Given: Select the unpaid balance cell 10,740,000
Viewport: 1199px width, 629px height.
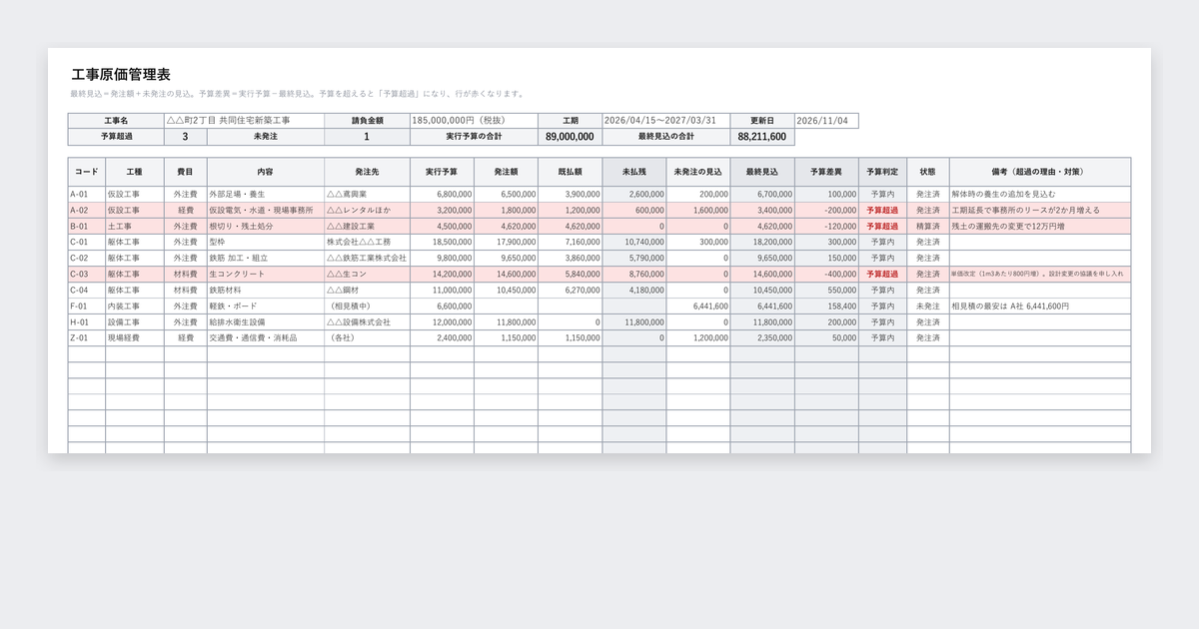Looking at the screenshot, I should pyautogui.click(x=633, y=242).
